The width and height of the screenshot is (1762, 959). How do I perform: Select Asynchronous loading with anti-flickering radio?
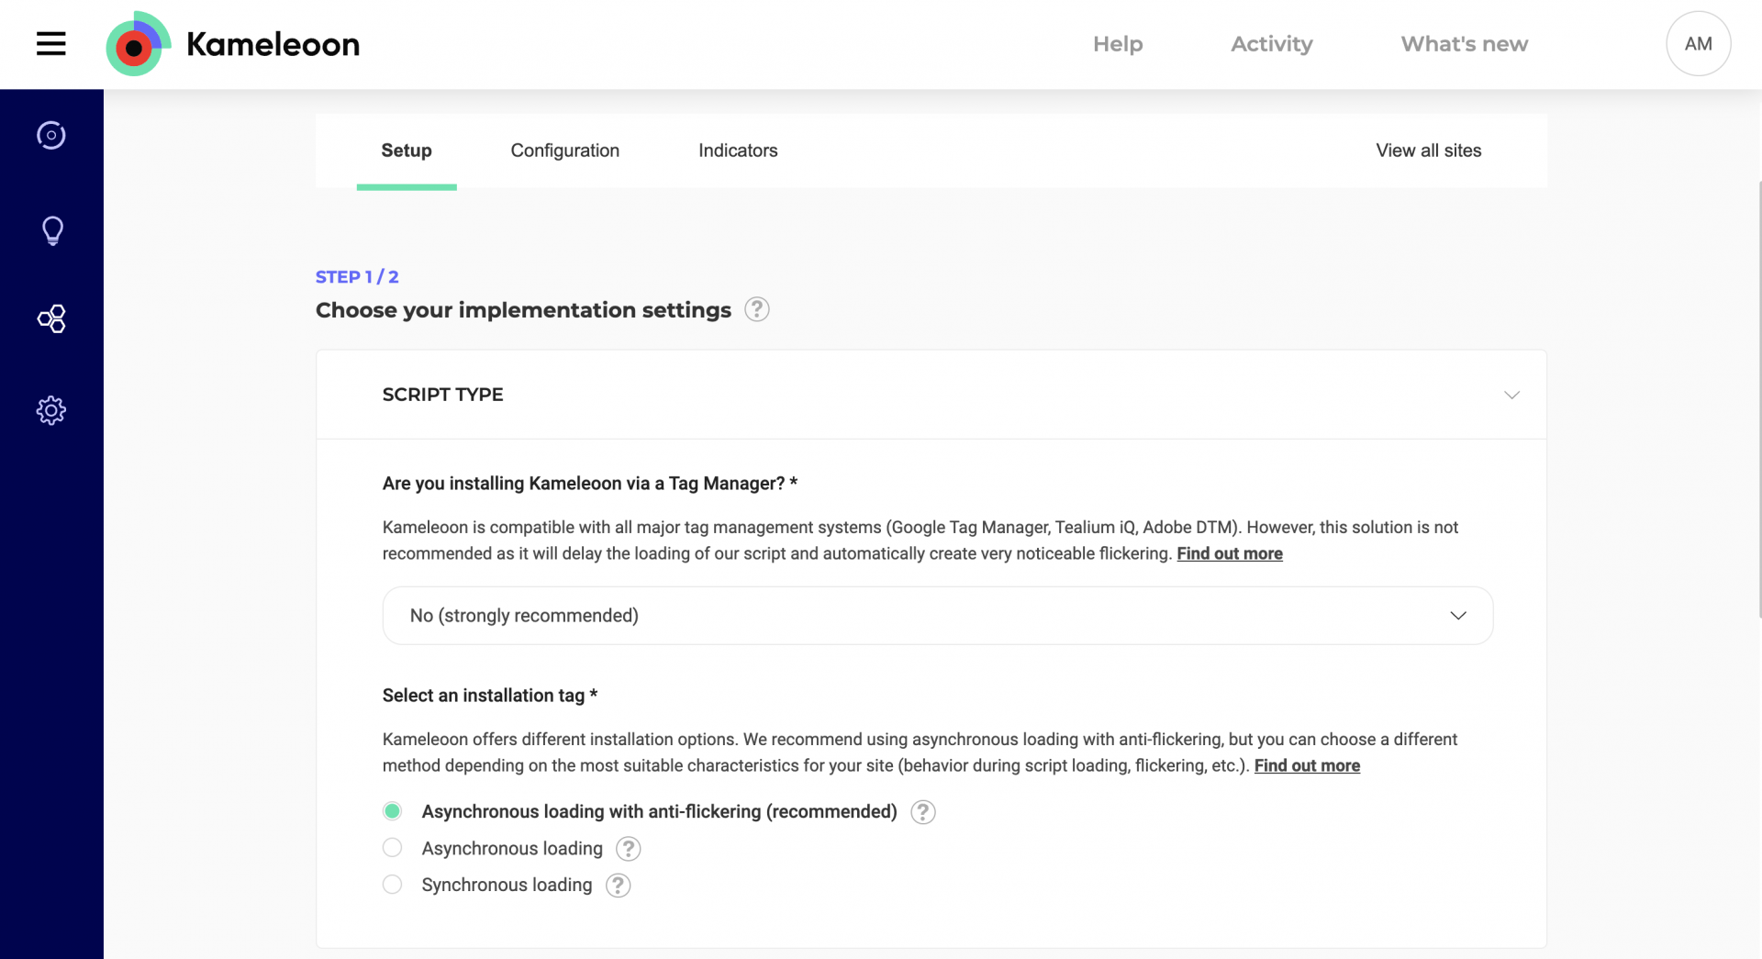tap(392, 811)
